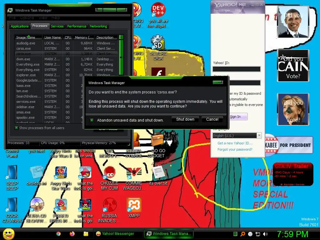
Task: Toggle Show processes from all users checkbox
Action: pyautogui.click(x=16, y=128)
